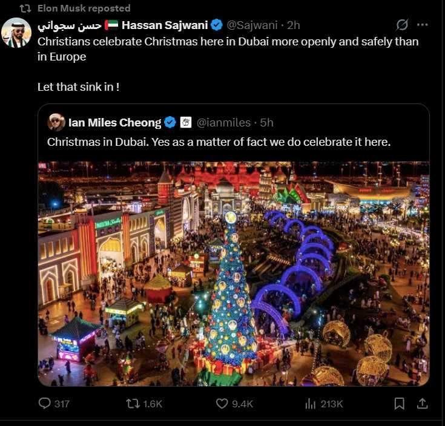Click the 5h timestamp on the quoted tweet
Image resolution: width=445 pixels, height=426 pixels.
point(267,123)
